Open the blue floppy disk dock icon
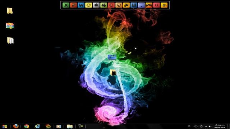The image size is (230, 129). click(134, 5)
